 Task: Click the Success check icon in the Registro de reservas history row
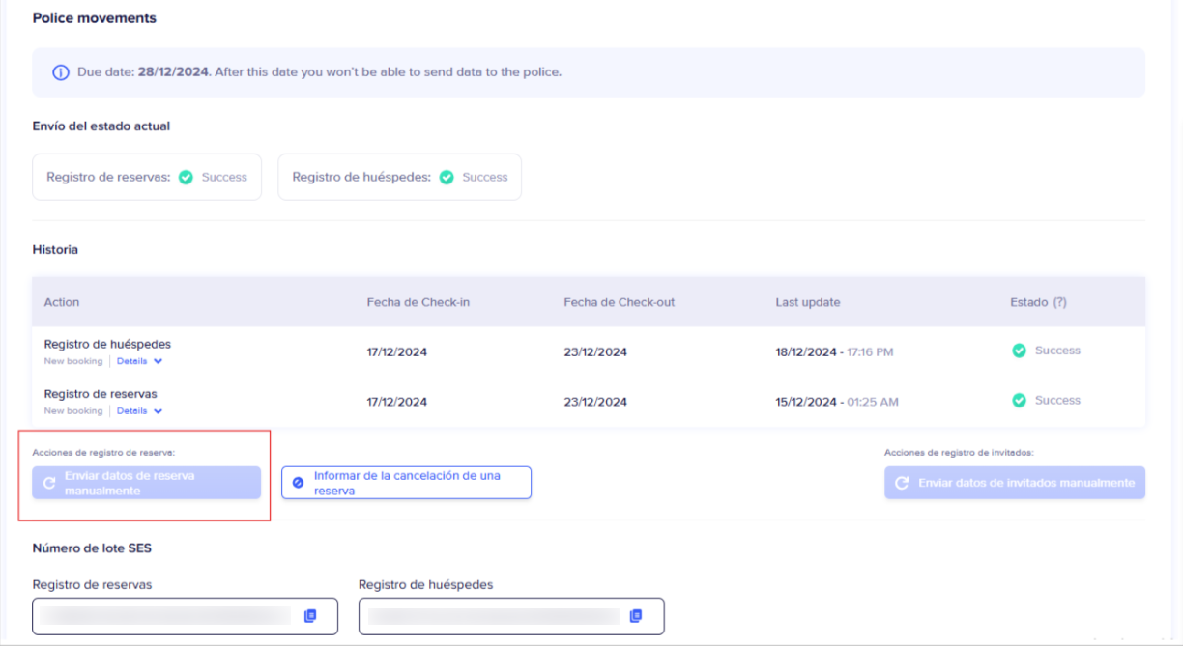tap(1019, 400)
